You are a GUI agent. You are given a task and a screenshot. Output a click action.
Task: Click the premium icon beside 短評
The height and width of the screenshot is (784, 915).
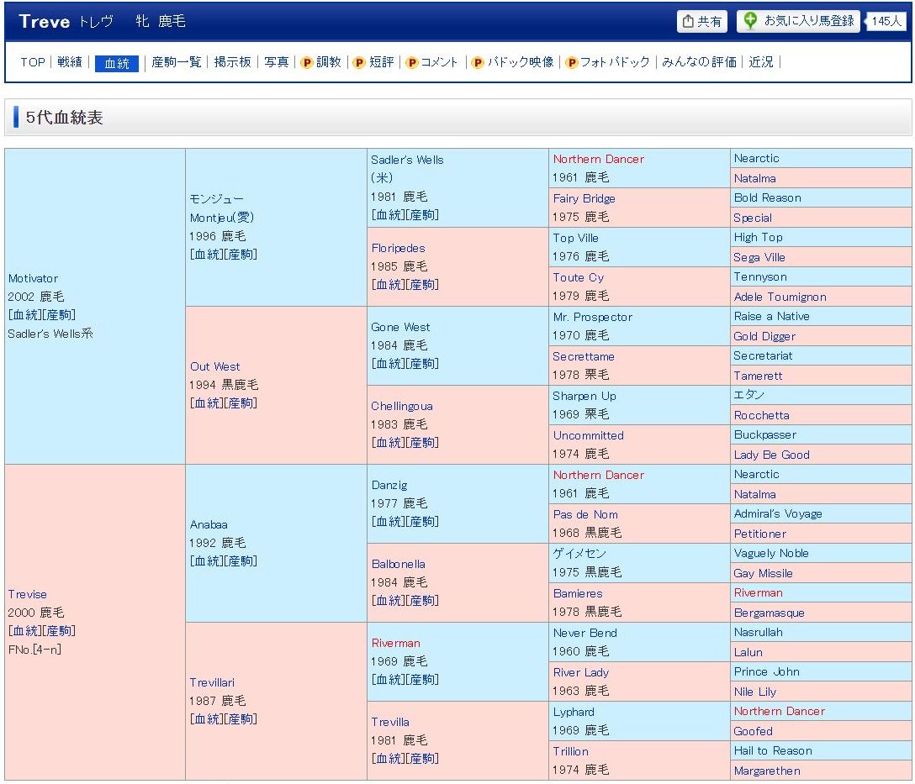pyautogui.click(x=358, y=62)
